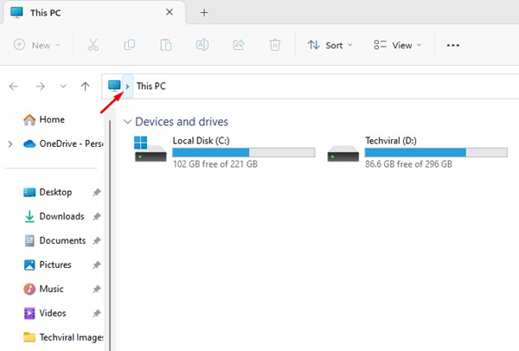Unpin Pictures using its pin icon

pyautogui.click(x=97, y=265)
